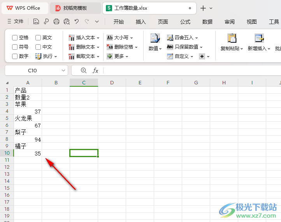The width and height of the screenshot is (281, 222).
Task: Open the 只保留数值 dropdown arrow
Action: [201, 47]
